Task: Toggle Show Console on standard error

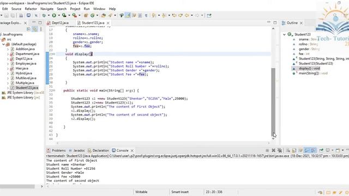Action: (313, 150)
